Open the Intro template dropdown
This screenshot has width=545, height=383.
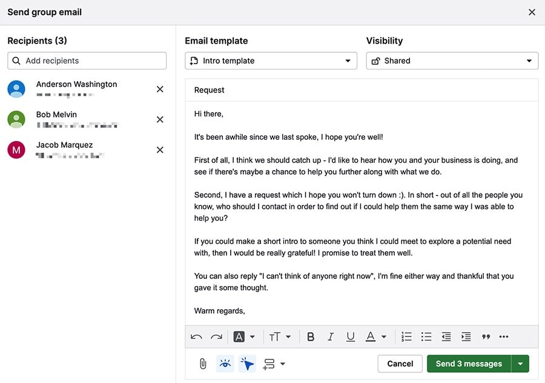pos(271,61)
